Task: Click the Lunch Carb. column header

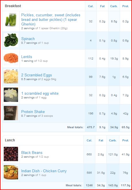Action: (x=113, y=140)
